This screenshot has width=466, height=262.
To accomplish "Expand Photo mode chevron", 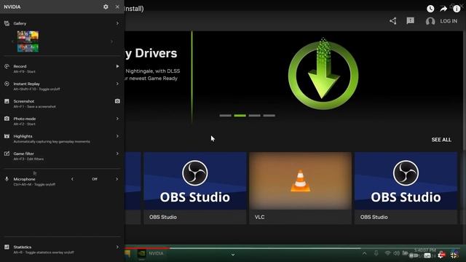I will click(117, 119).
